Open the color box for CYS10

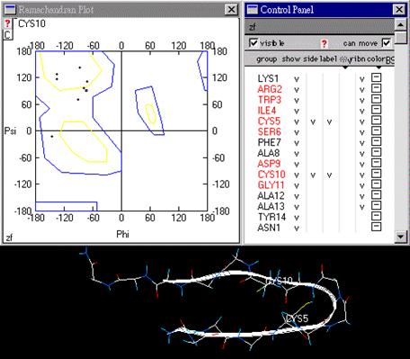376,174
